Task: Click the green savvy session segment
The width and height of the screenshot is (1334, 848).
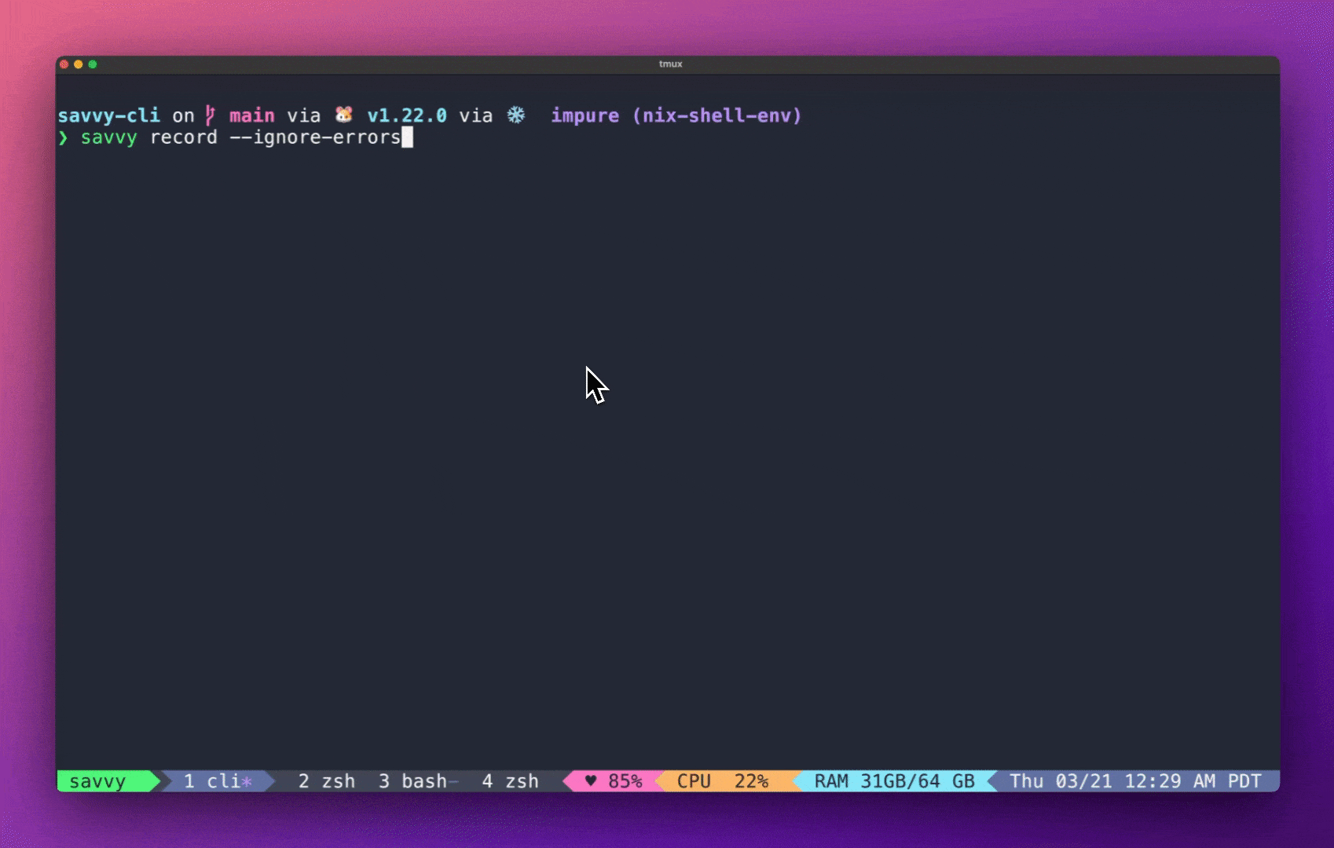Action: 97,781
